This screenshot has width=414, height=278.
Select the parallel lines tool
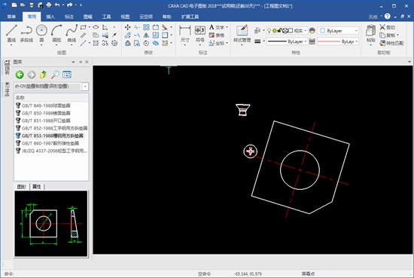point(84,35)
